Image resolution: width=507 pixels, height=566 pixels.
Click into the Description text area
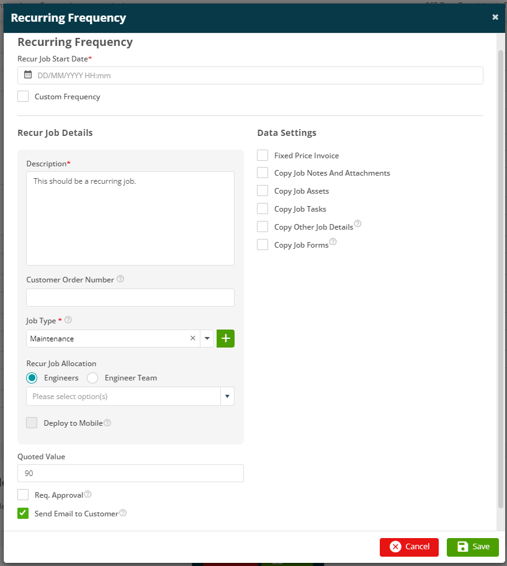click(x=130, y=218)
